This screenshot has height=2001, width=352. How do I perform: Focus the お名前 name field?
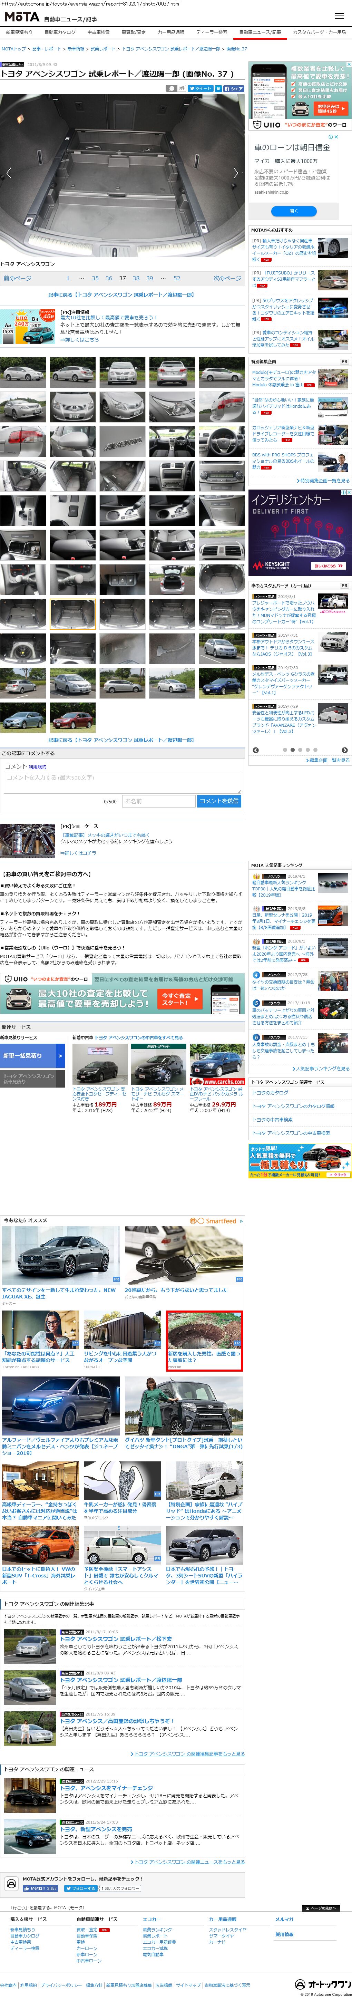[x=158, y=801]
